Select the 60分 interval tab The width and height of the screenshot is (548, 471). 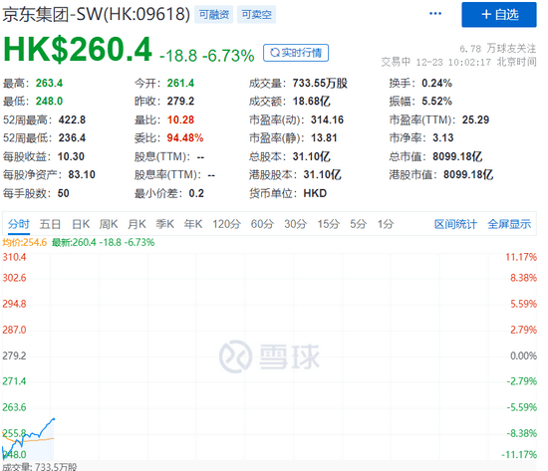(262, 224)
